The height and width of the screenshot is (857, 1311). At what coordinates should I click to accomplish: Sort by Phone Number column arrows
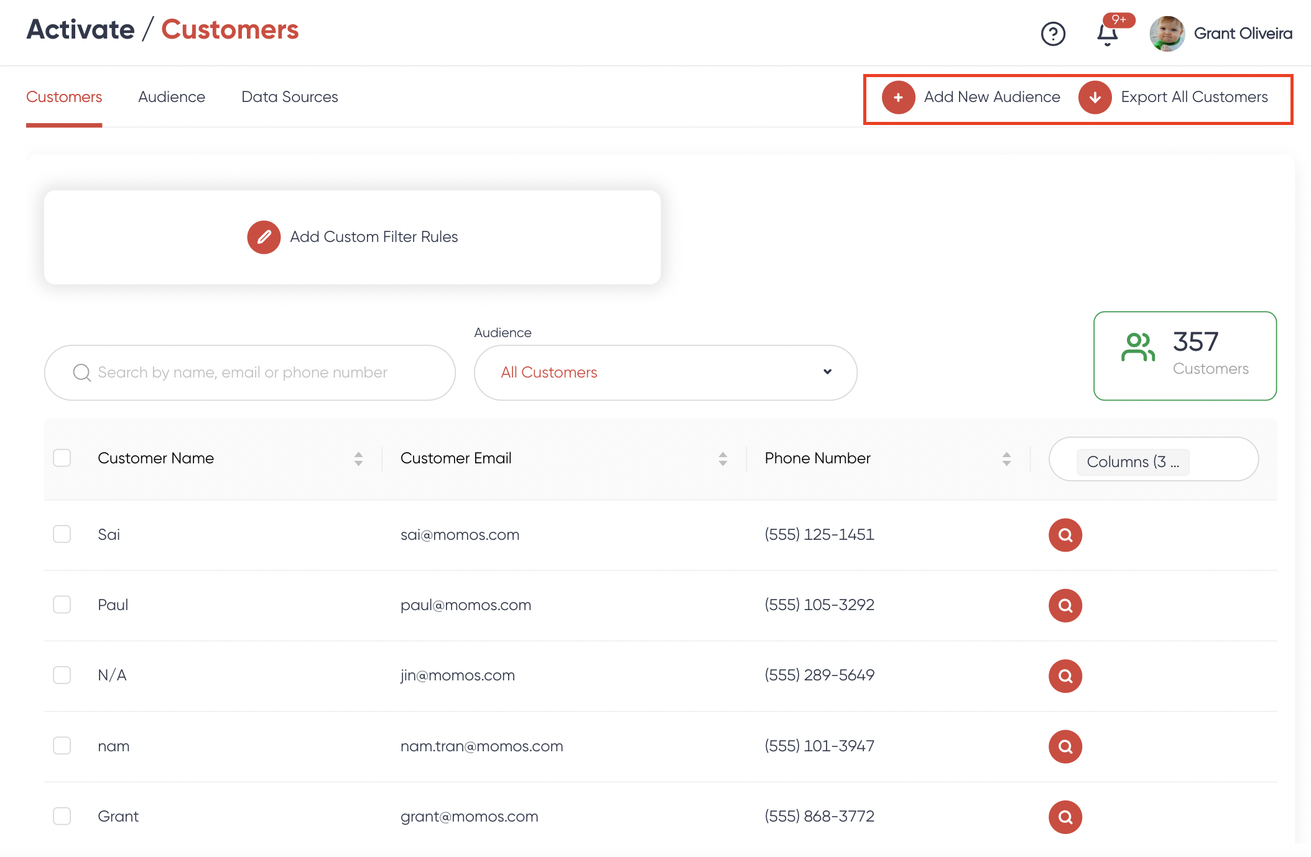point(1006,459)
